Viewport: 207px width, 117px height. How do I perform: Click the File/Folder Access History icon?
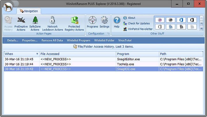(x=75, y=46)
